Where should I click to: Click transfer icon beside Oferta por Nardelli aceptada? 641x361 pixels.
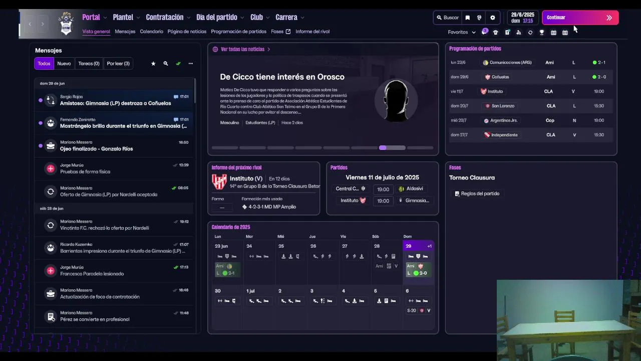click(51, 191)
